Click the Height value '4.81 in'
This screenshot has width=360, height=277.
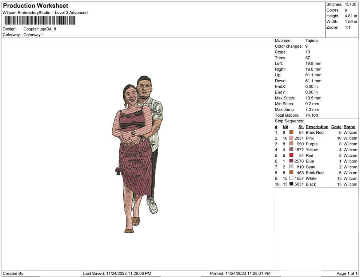(x=351, y=16)
